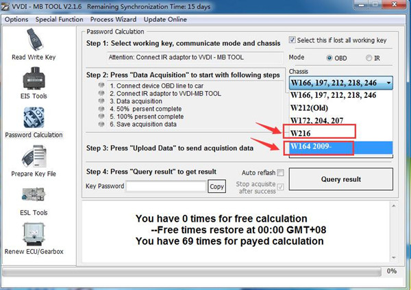This screenshot has width=411, height=290.
Task: Open the Prepare Key File icon
Action: point(34,156)
